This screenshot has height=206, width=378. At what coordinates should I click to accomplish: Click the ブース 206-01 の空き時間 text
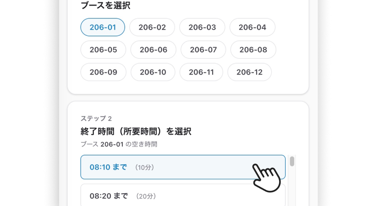(119, 144)
